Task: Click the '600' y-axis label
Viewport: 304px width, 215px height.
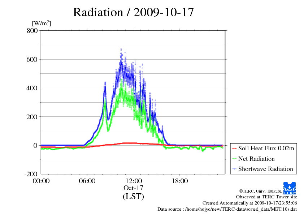Action: pos(32,59)
